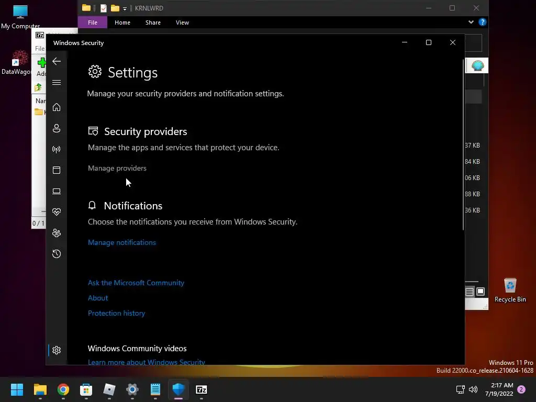
Task: Open Microsoft Store from the taskbar
Action: click(x=86, y=389)
